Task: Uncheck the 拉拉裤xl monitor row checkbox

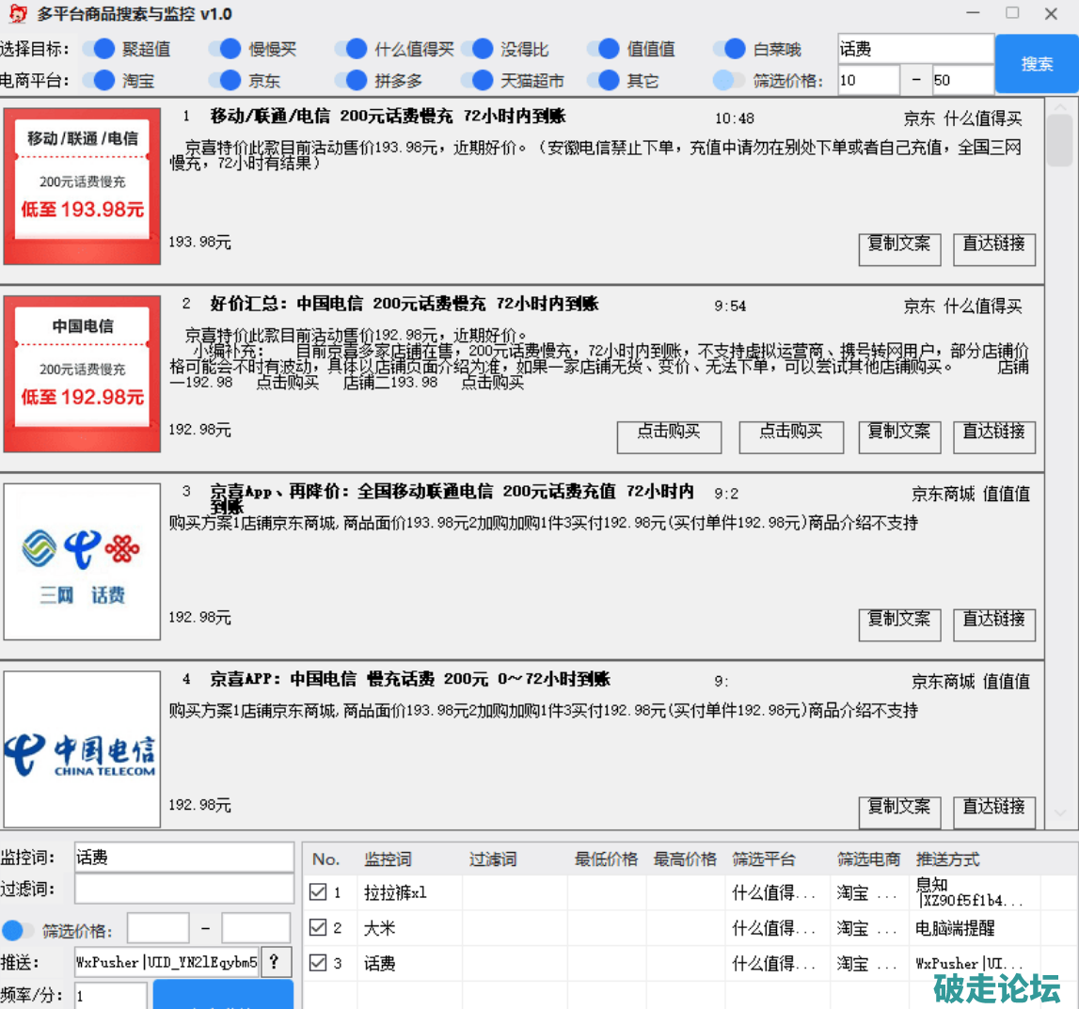Action: [x=318, y=892]
